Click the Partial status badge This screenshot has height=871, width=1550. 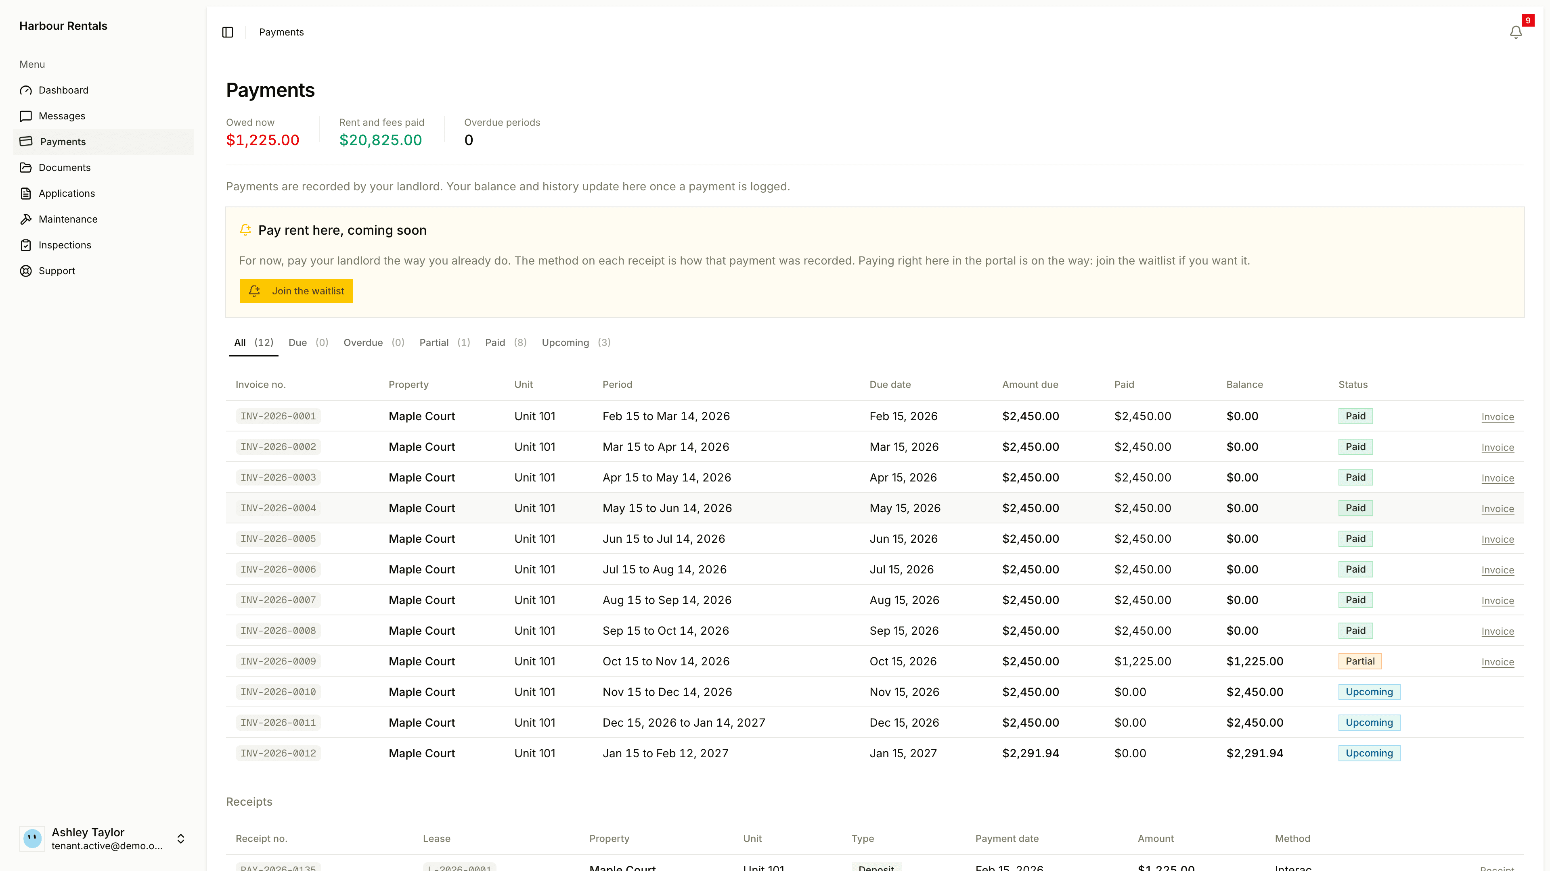point(1360,661)
